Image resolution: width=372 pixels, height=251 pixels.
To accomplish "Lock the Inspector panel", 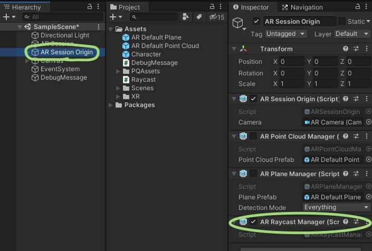I will point(358,6).
